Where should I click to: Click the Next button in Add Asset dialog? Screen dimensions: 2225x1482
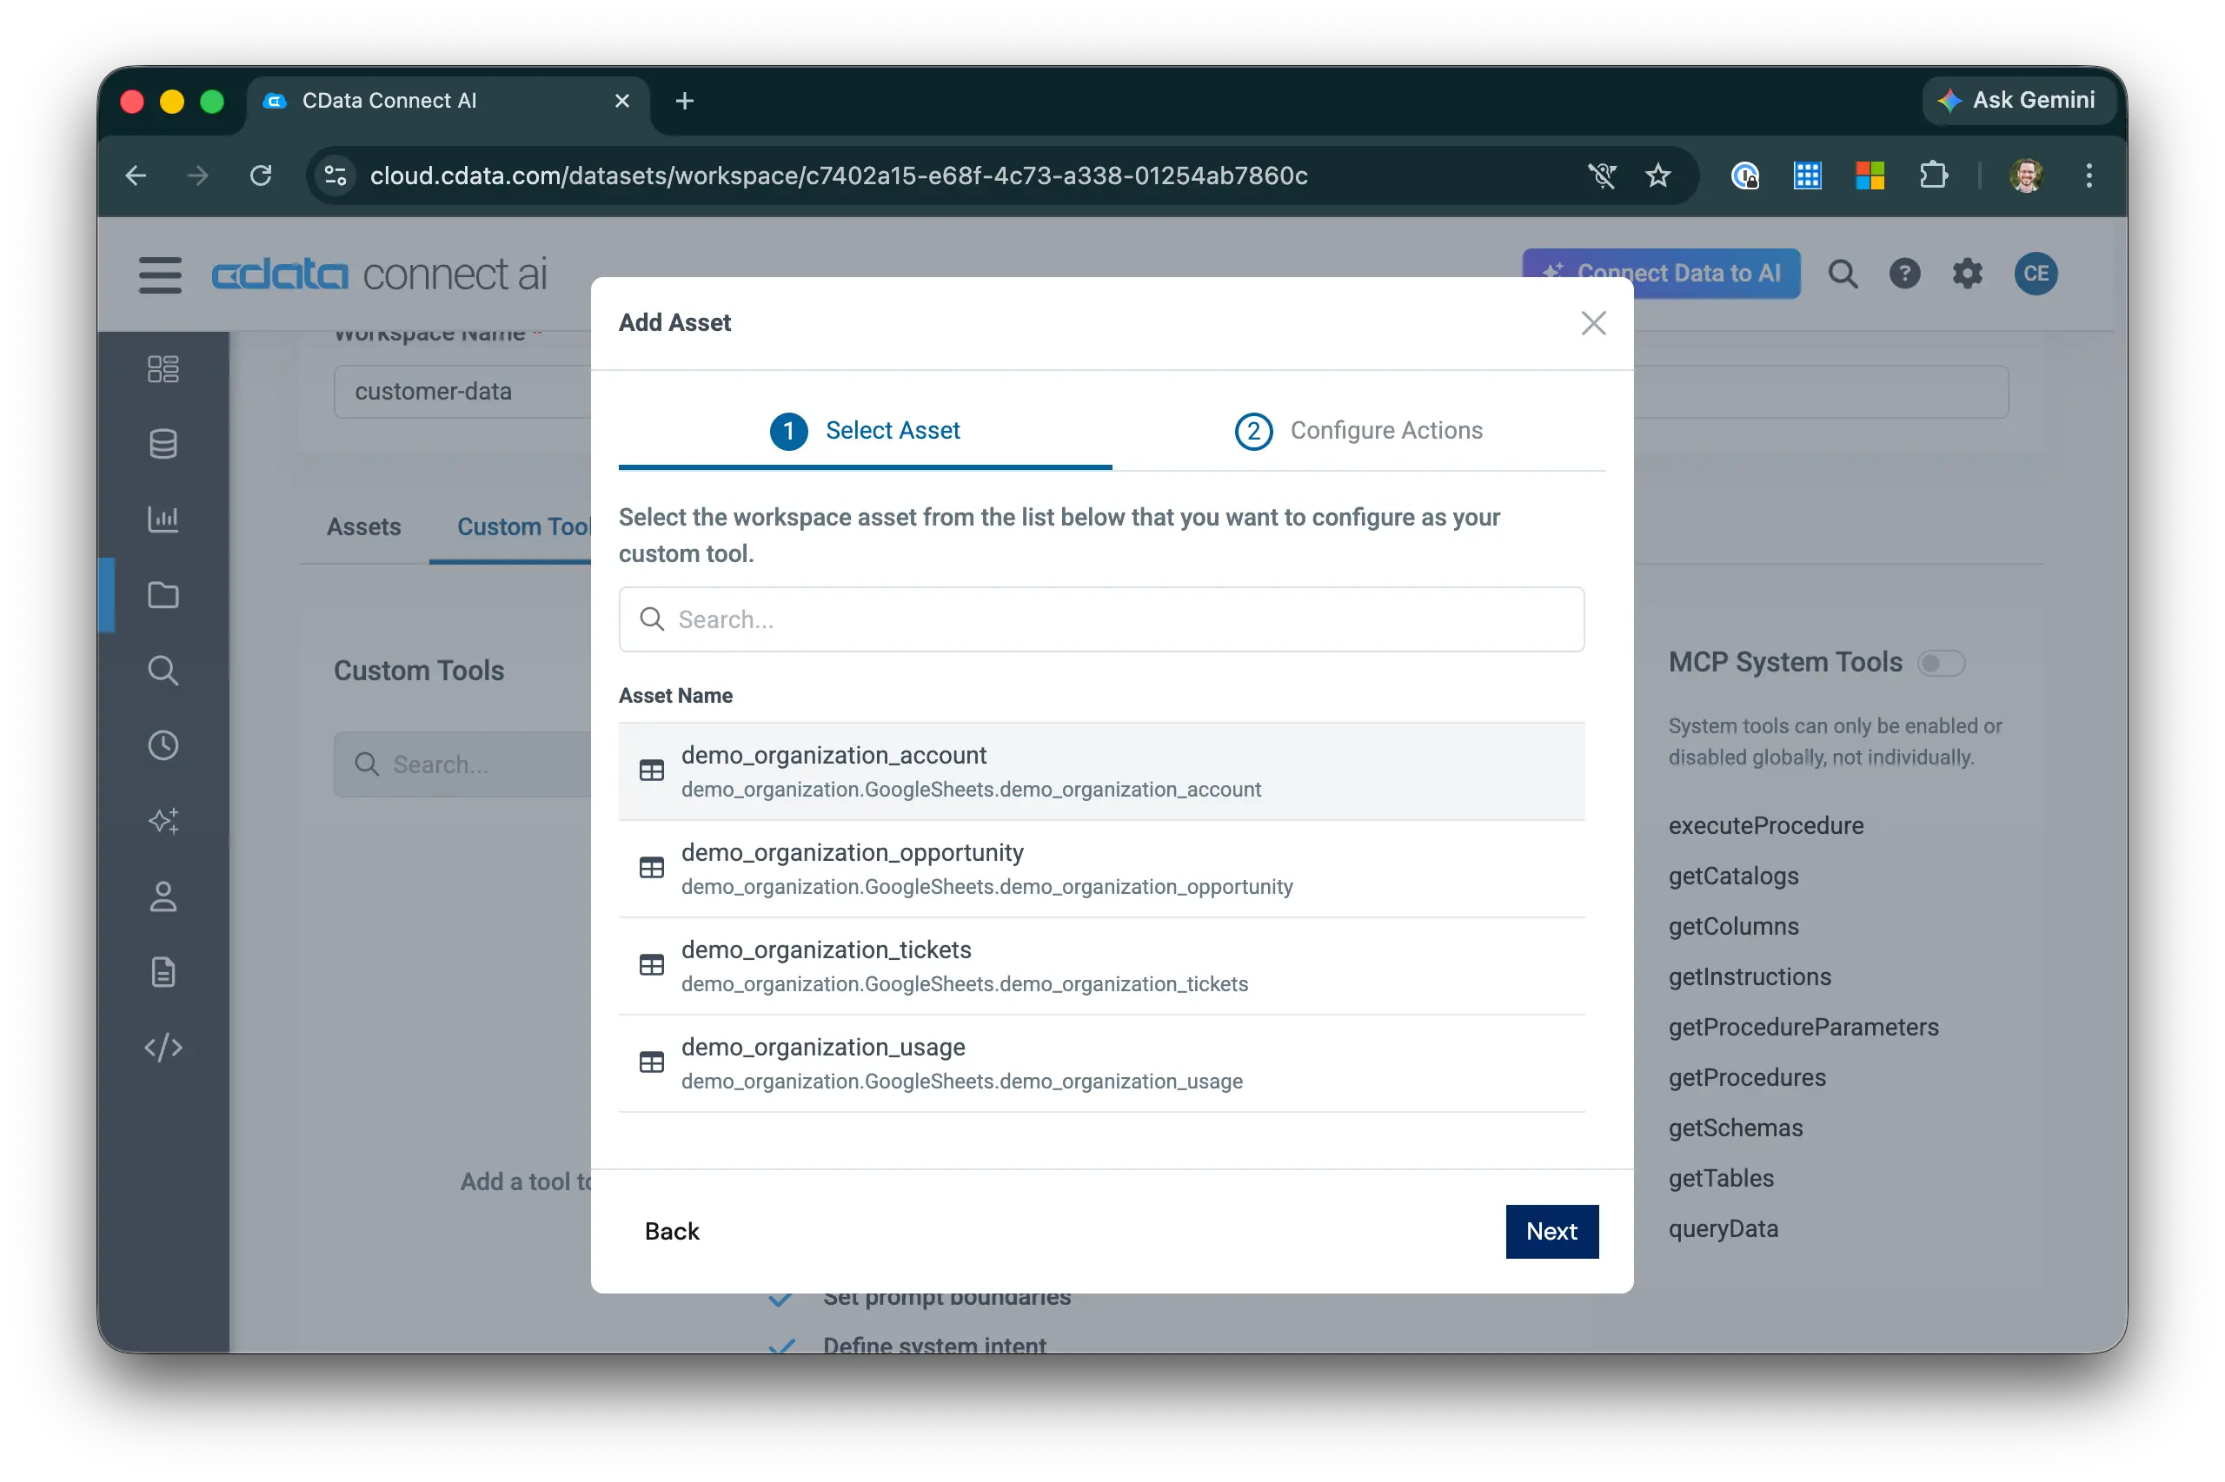[1551, 1232]
